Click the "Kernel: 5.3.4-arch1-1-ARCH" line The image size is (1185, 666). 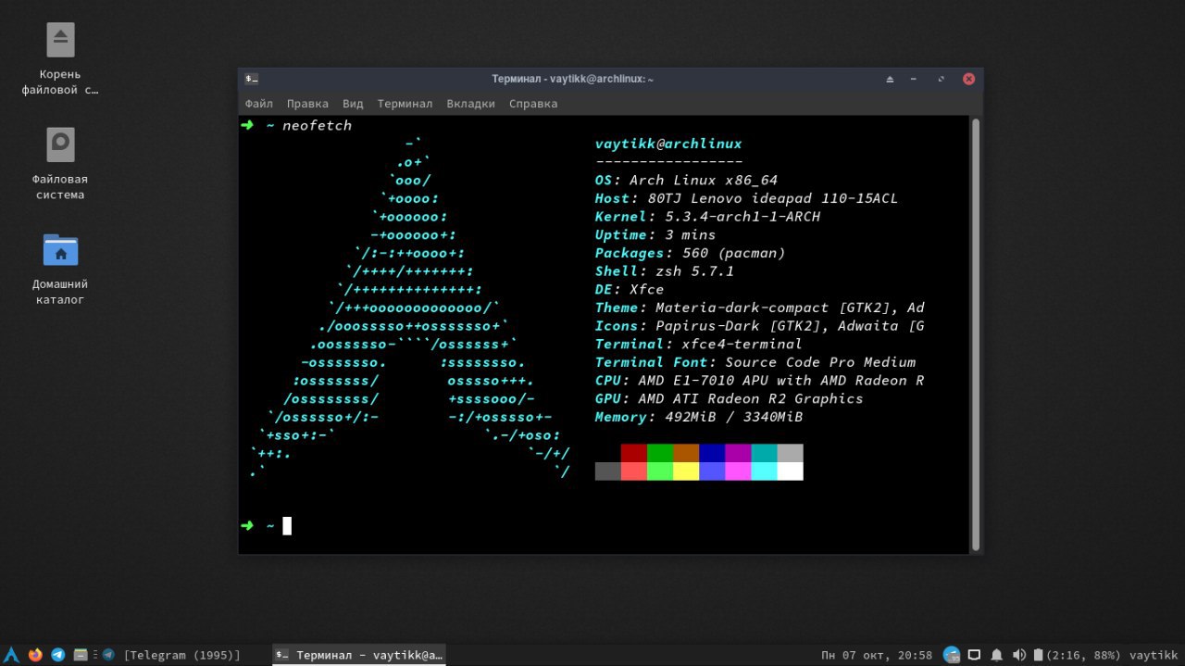pos(707,217)
